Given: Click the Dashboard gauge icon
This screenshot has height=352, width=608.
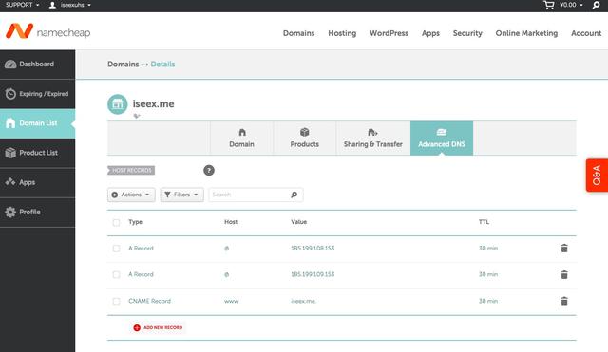Looking at the screenshot, I should [x=10, y=65].
